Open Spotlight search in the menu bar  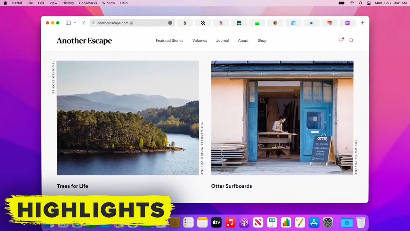pos(361,3)
